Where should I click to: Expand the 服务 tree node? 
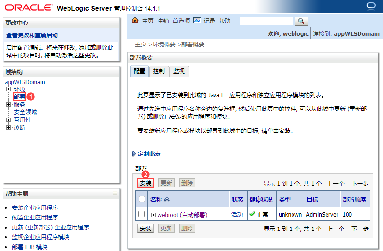(x=8, y=104)
